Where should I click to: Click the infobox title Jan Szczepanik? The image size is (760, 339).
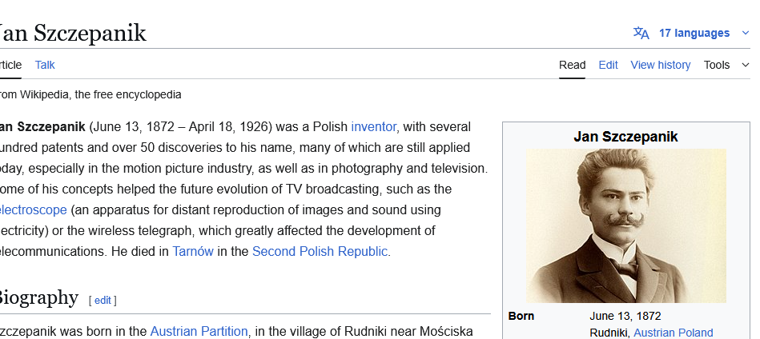[625, 137]
